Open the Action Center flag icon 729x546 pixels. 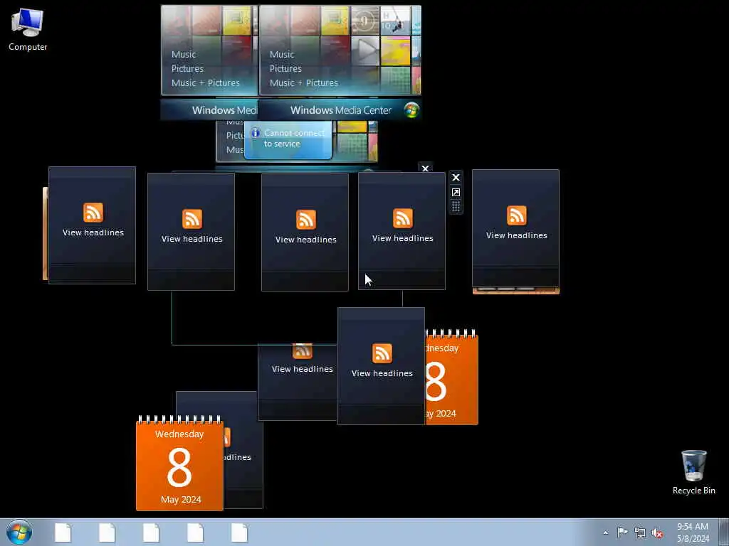pyautogui.click(x=622, y=532)
